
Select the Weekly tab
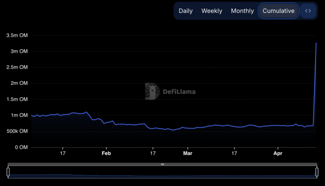pyautogui.click(x=212, y=11)
